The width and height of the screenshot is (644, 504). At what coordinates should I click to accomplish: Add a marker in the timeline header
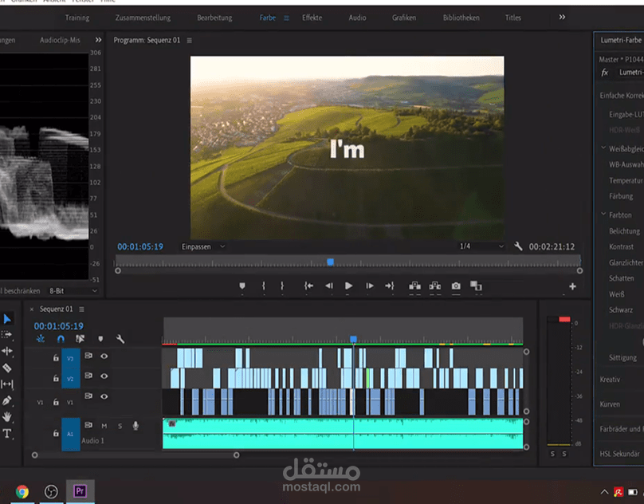pos(100,339)
